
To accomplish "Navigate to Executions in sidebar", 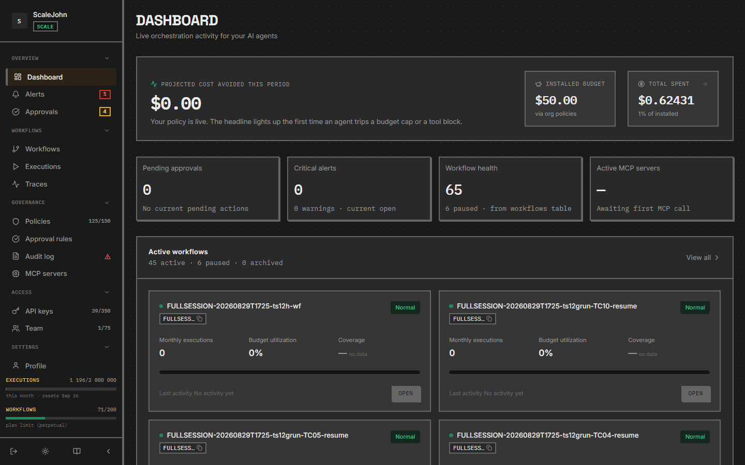I will click(61, 166).
